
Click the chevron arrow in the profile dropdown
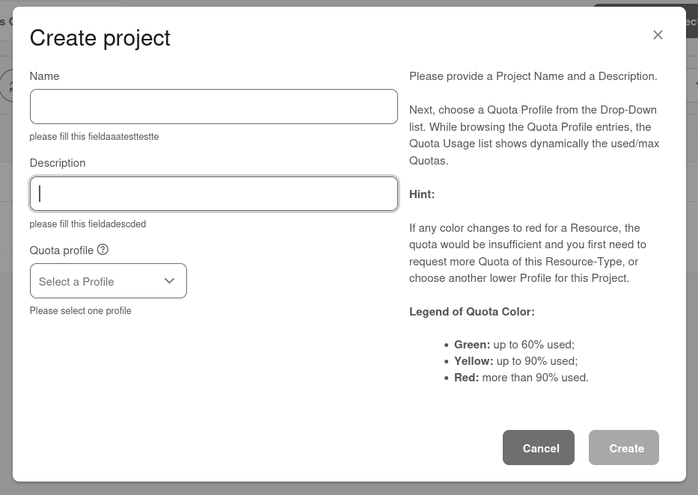pyautogui.click(x=169, y=281)
